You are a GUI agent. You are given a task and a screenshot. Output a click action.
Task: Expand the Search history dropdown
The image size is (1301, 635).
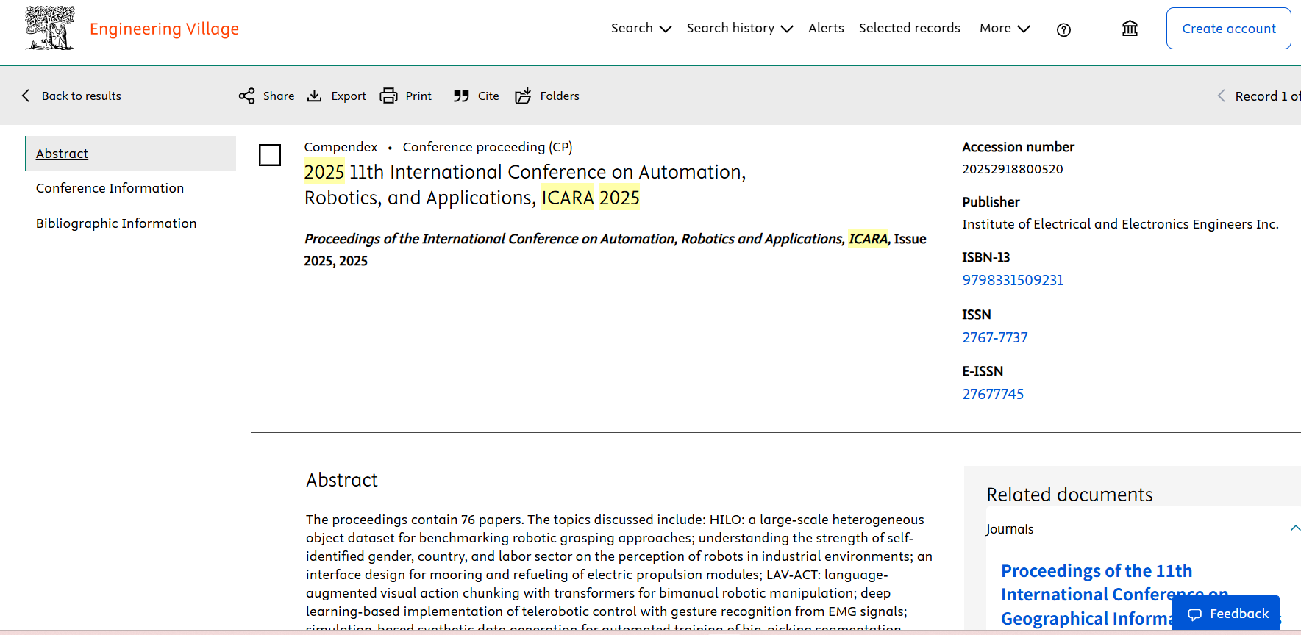[739, 28]
